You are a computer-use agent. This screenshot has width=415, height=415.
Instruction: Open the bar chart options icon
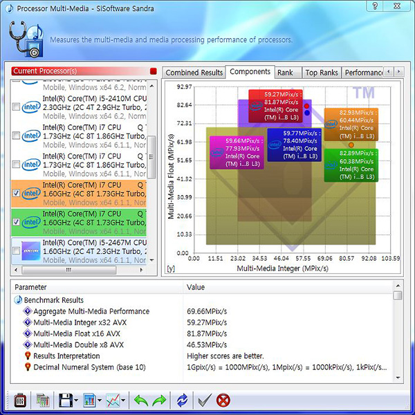[89, 400]
